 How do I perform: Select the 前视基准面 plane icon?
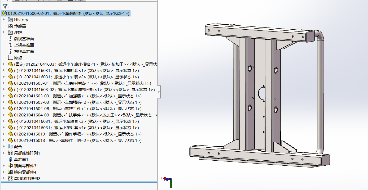[10, 39]
